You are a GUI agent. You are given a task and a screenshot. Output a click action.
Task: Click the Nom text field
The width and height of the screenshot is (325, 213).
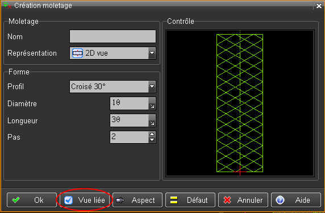(x=113, y=36)
